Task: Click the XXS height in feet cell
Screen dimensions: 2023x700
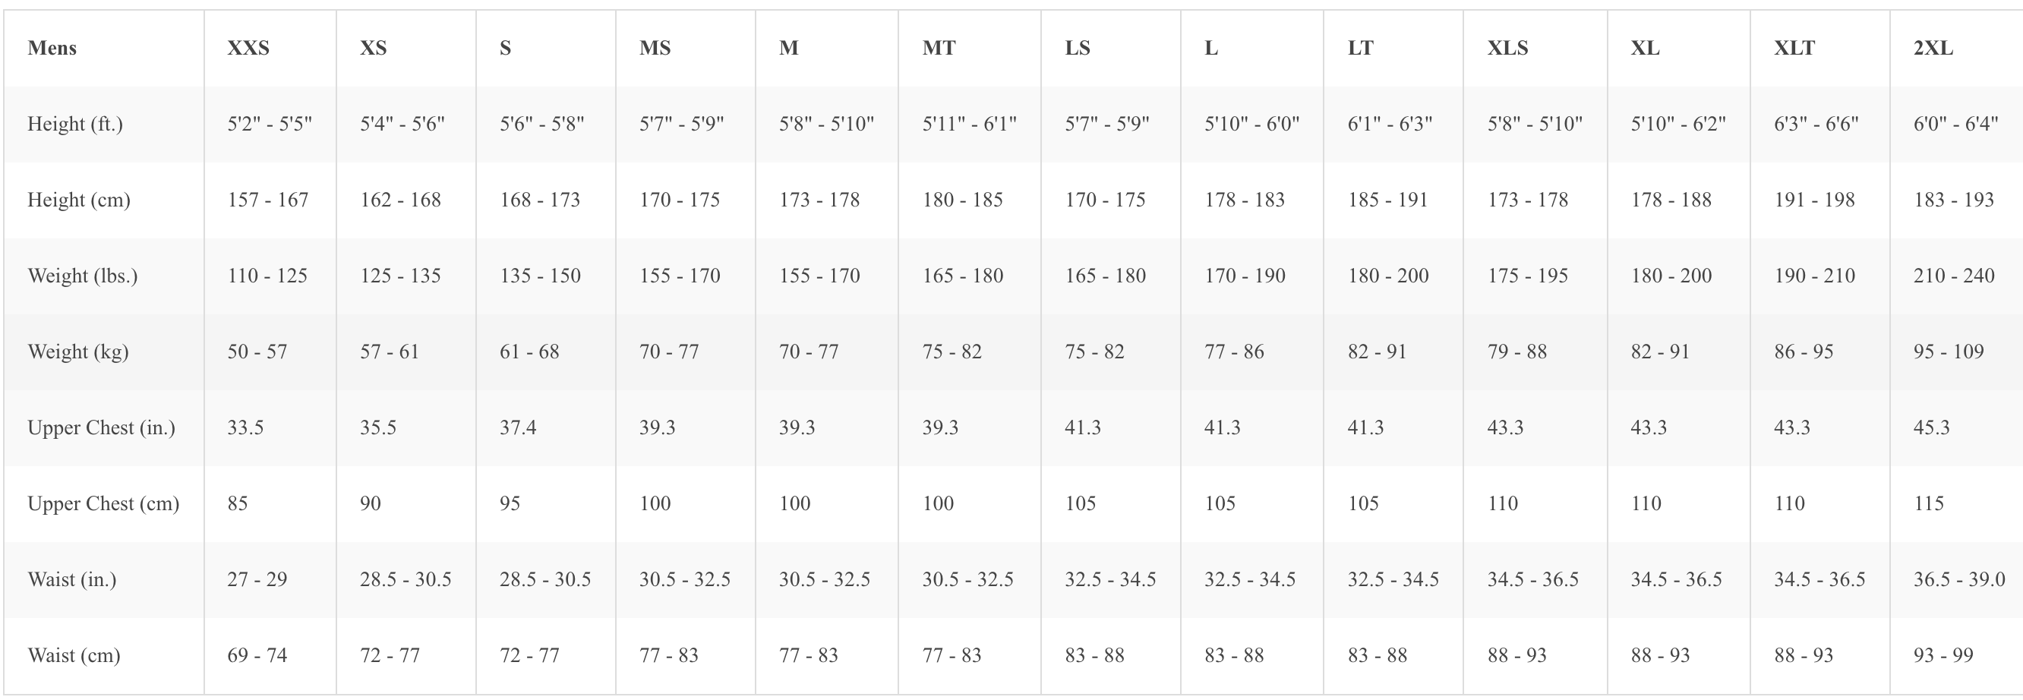Action: (270, 124)
